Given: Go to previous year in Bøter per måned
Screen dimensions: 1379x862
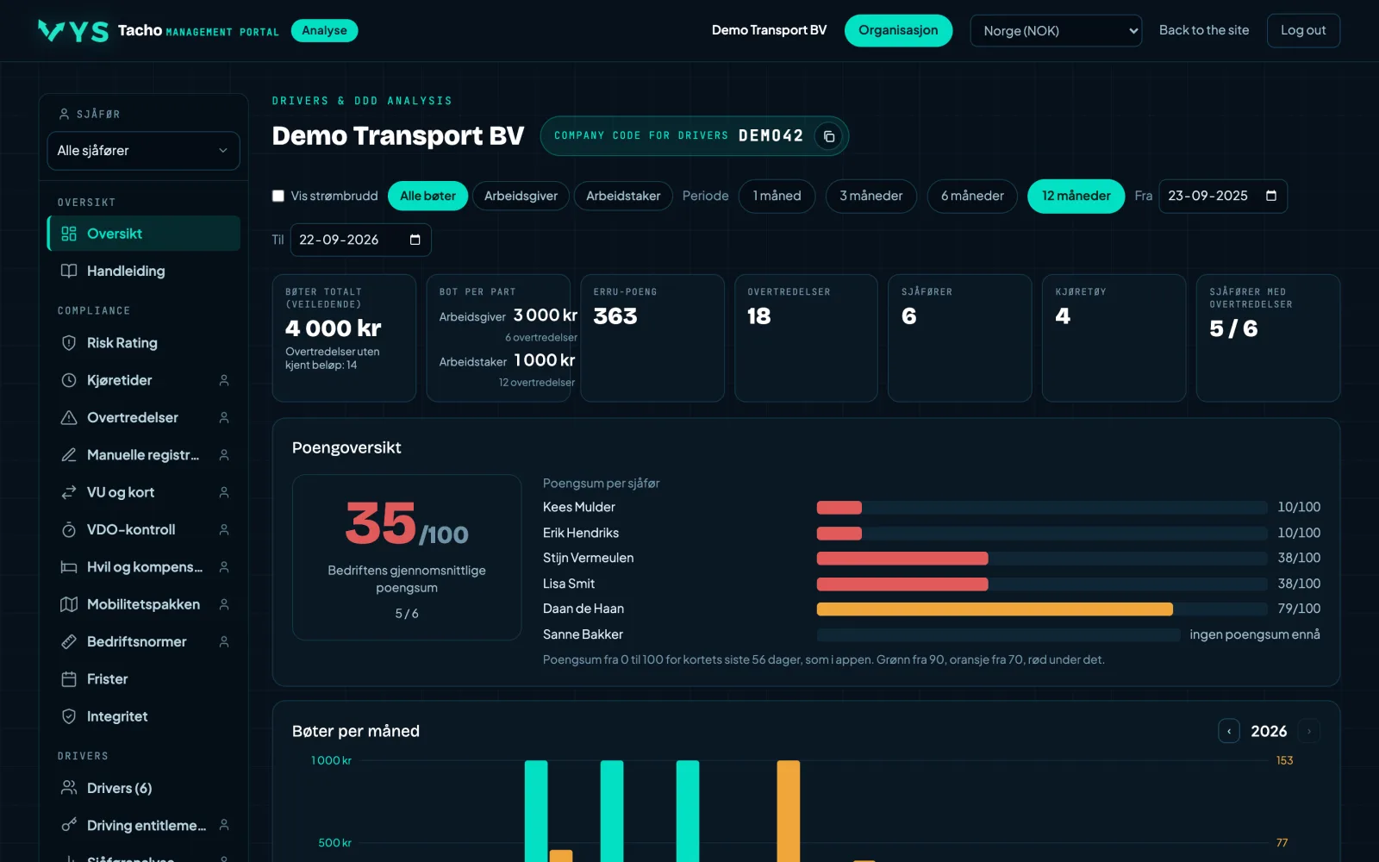Looking at the screenshot, I should point(1229,731).
